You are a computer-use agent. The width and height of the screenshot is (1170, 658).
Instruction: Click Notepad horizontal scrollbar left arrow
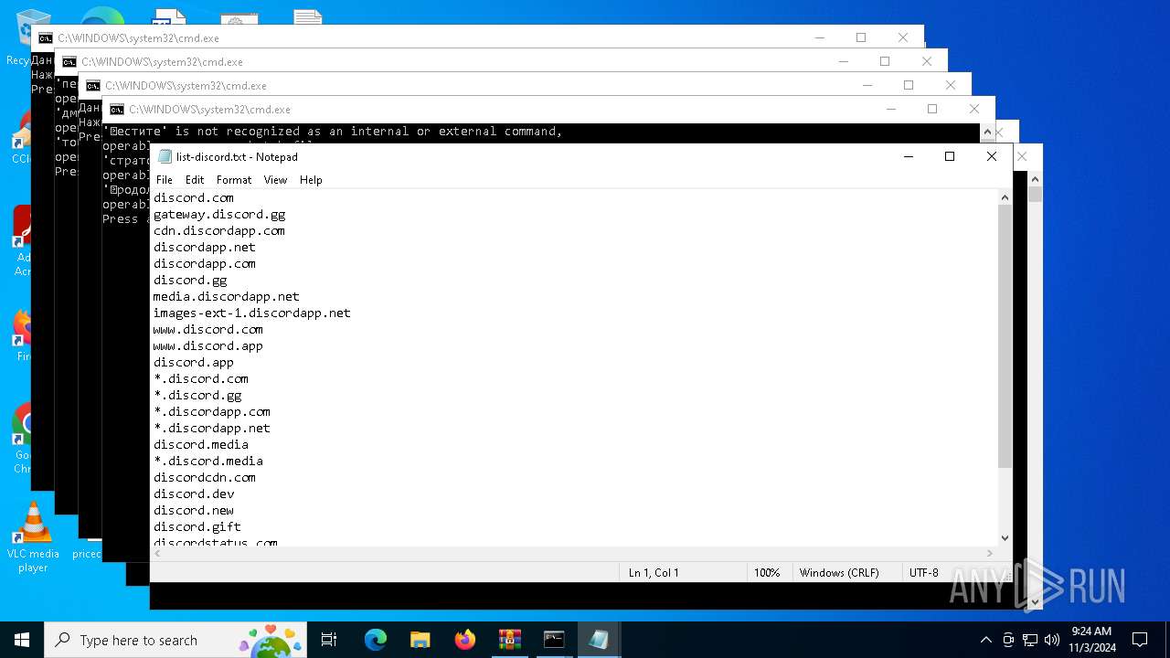158,553
